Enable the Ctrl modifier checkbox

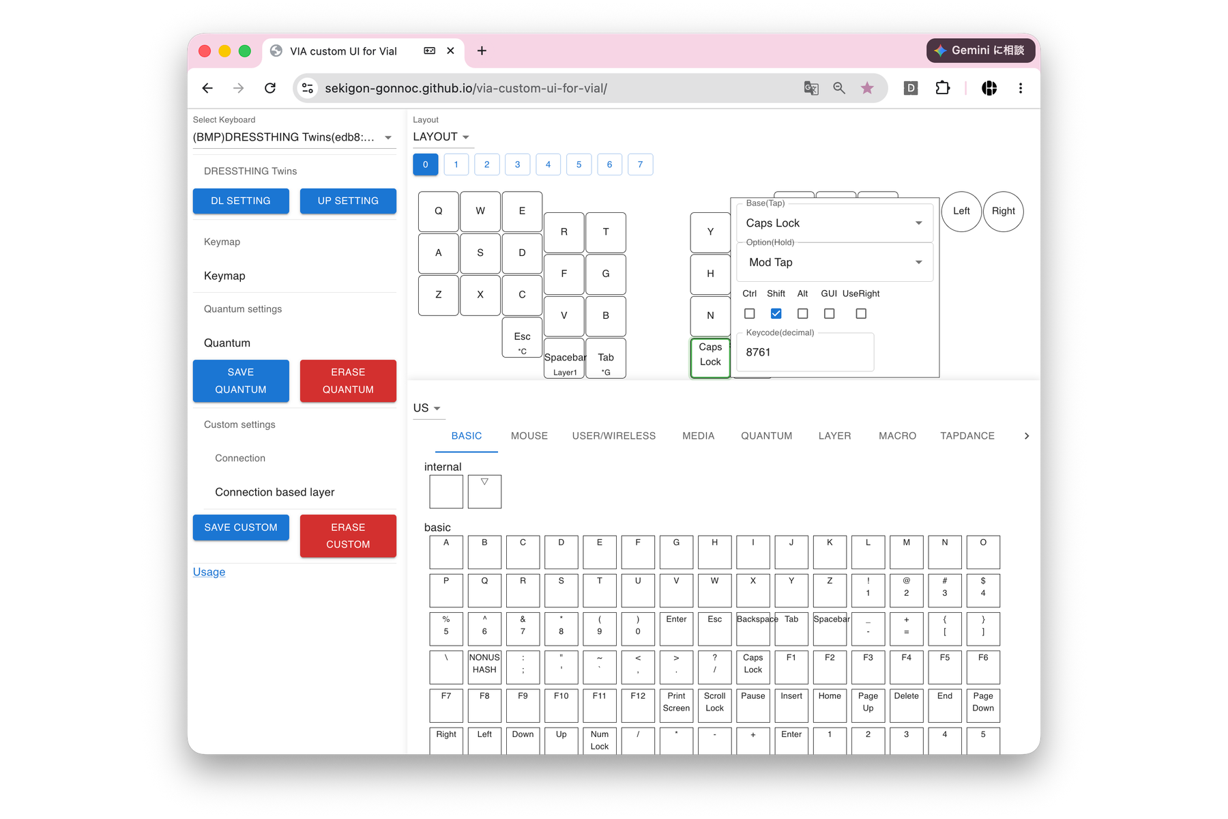750,314
